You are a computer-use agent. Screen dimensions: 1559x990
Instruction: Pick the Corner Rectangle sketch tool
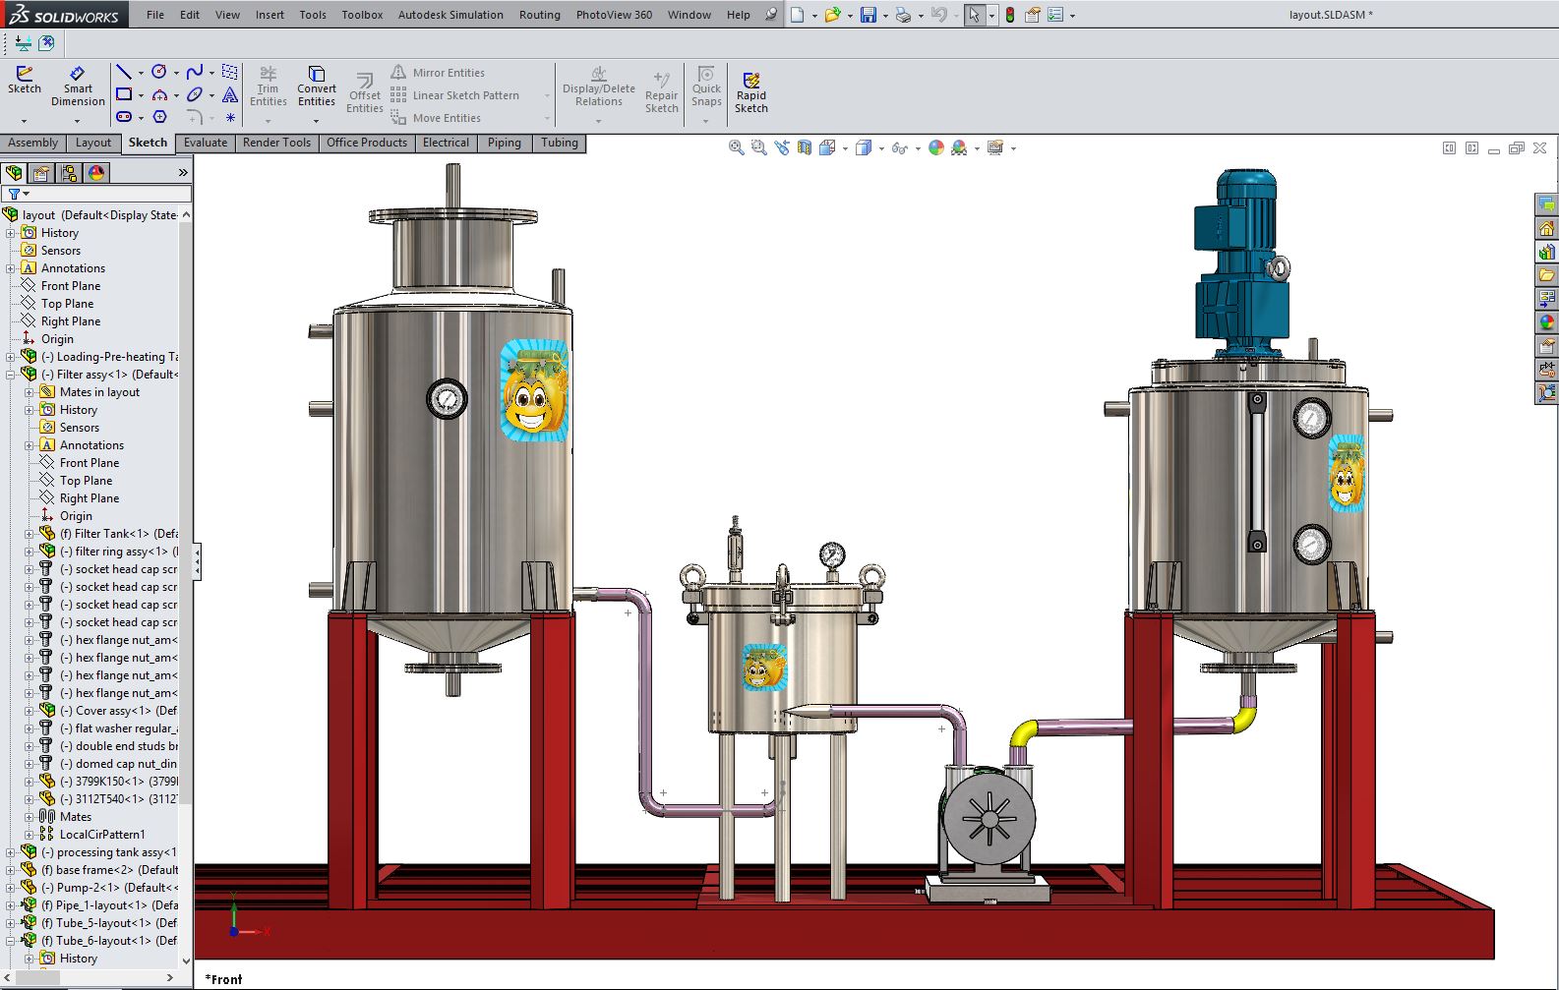(124, 94)
